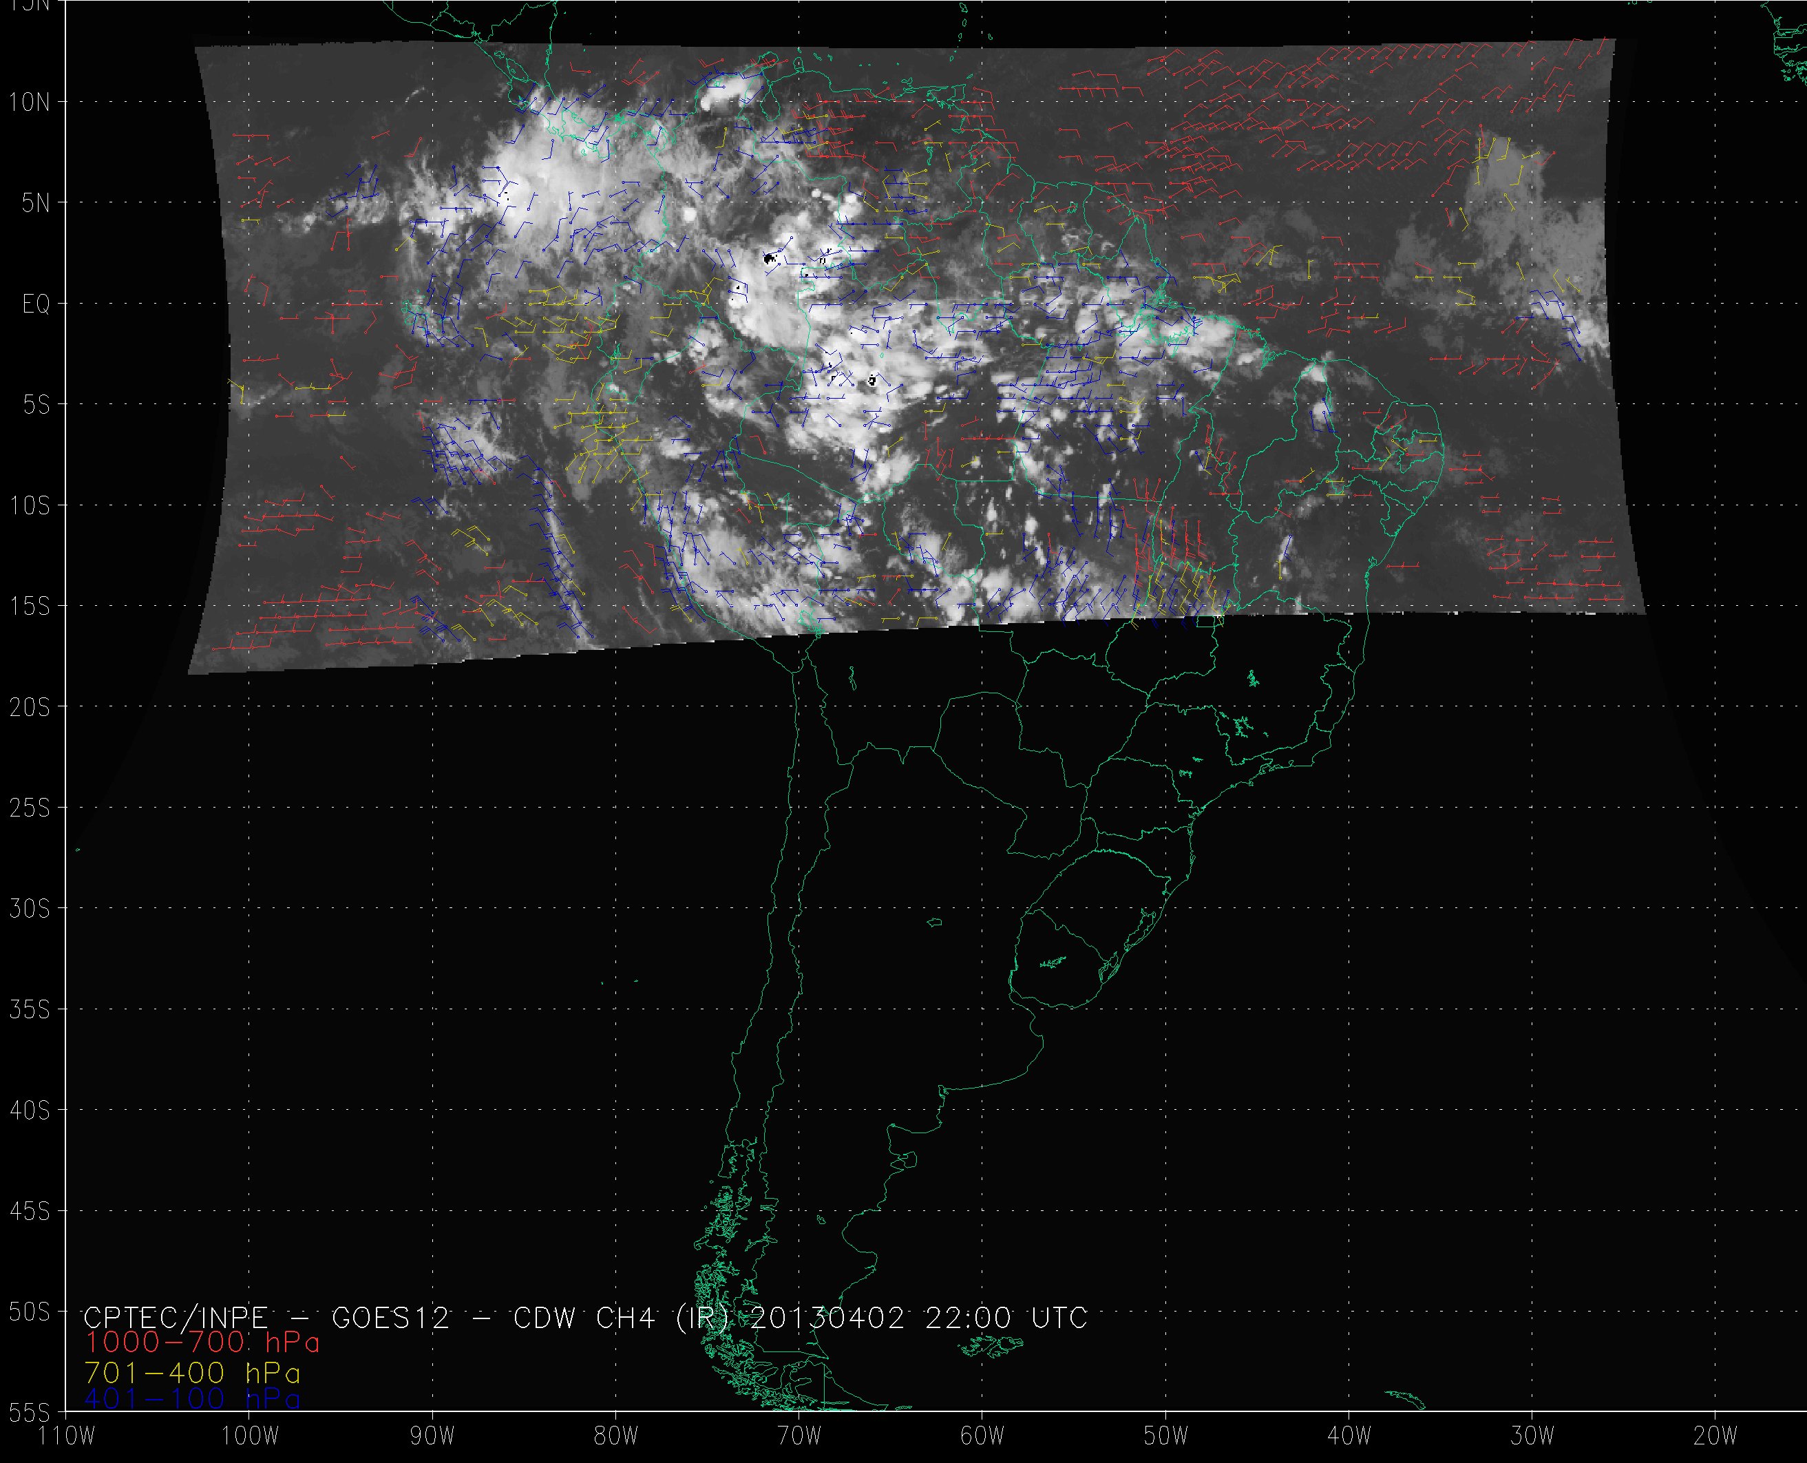Viewport: 1807px width, 1463px height.
Task: Click the 100W longitude label
Action: click(x=250, y=1436)
